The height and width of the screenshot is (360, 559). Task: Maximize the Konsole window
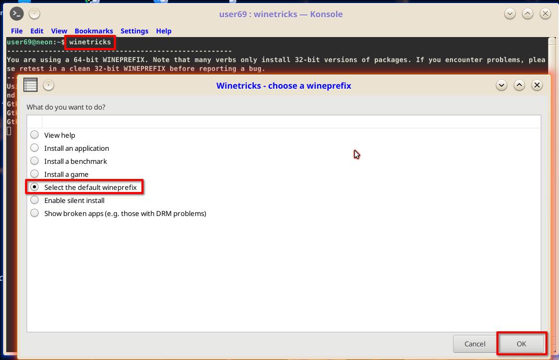(528, 14)
